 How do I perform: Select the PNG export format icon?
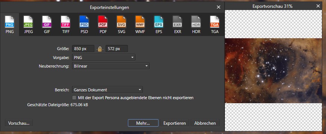click(10, 25)
